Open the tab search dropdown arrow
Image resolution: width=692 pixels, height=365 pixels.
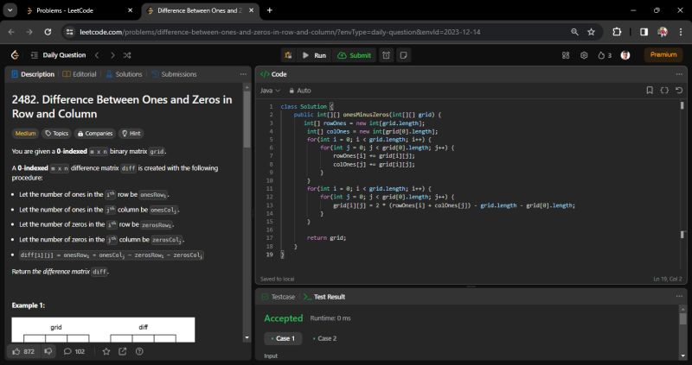tap(10, 10)
